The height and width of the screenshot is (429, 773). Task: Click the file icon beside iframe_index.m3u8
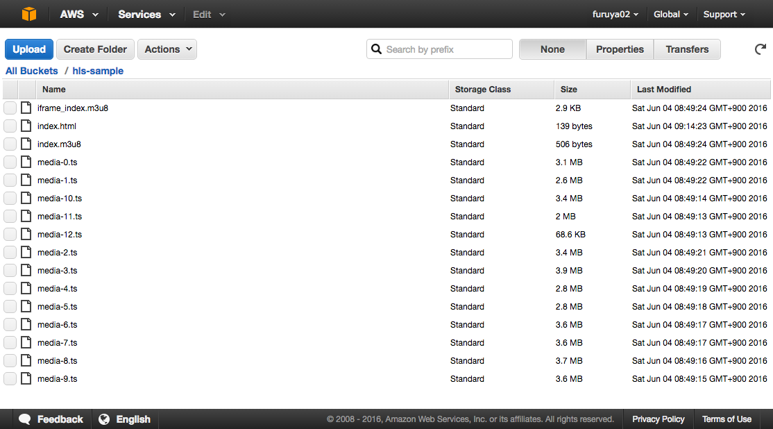(x=26, y=108)
